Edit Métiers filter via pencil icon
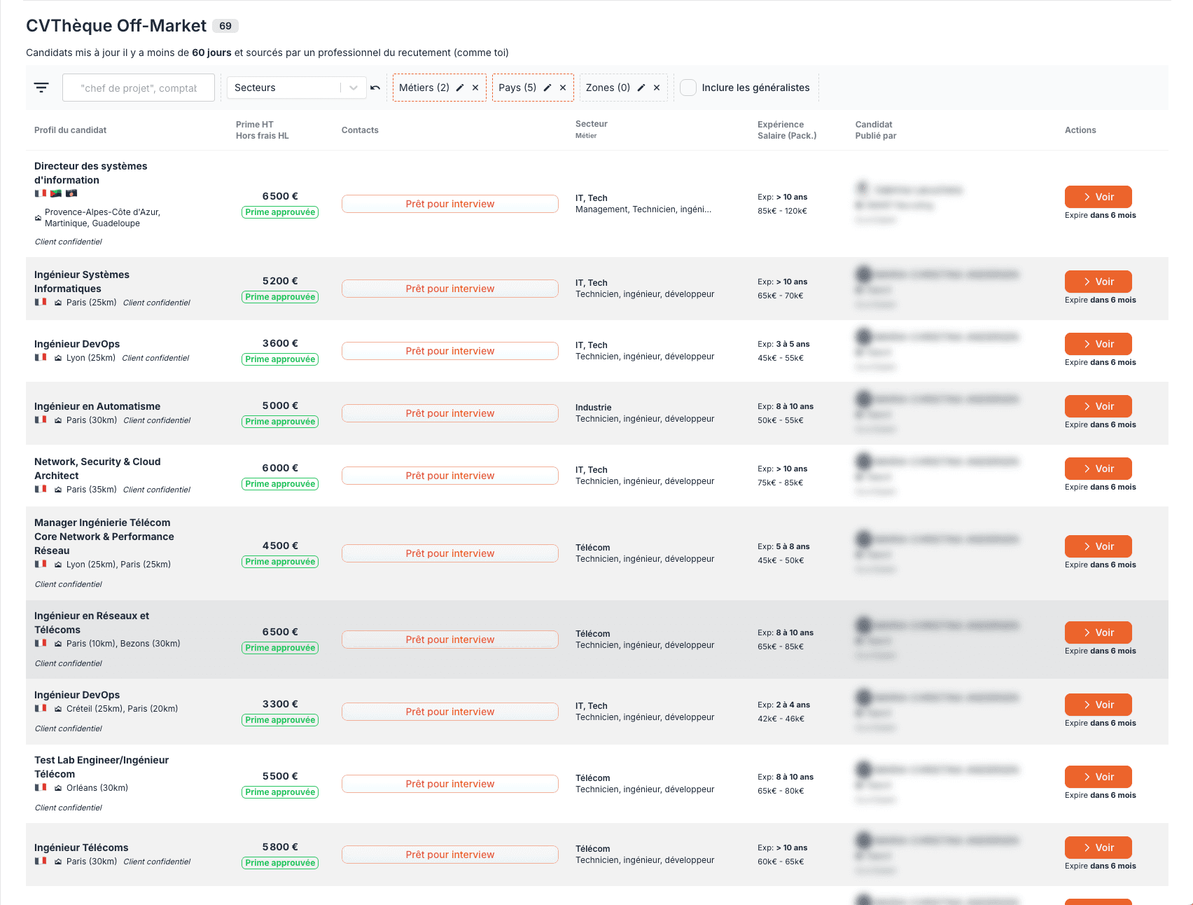This screenshot has width=1193, height=905. pos(460,88)
